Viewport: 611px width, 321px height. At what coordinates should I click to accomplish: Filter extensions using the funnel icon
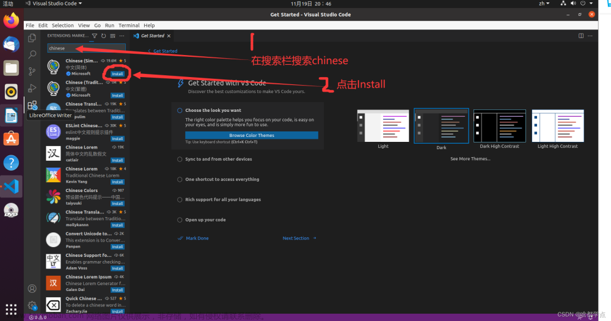(94, 36)
